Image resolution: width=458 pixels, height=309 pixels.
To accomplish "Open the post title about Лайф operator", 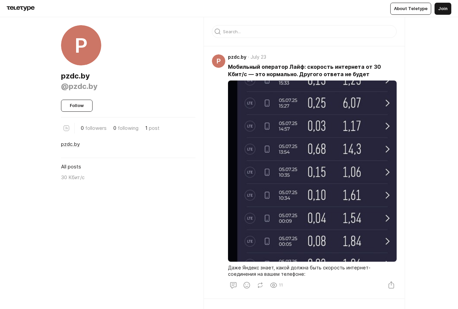I will (x=304, y=70).
